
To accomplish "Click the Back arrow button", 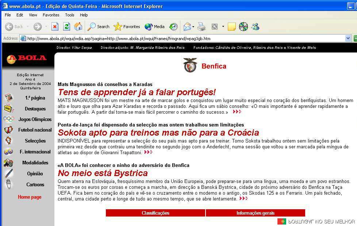I will (x=9, y=27).
